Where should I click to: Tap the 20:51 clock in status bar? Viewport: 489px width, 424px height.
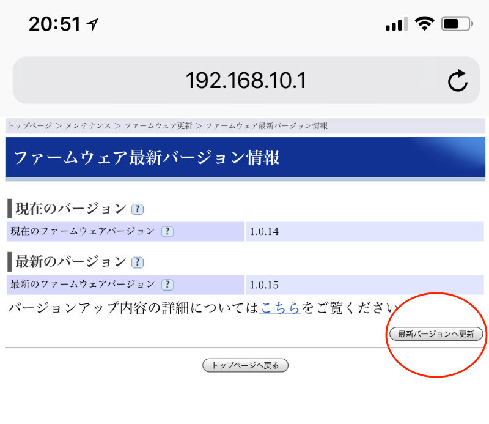(x=54, y=24)
